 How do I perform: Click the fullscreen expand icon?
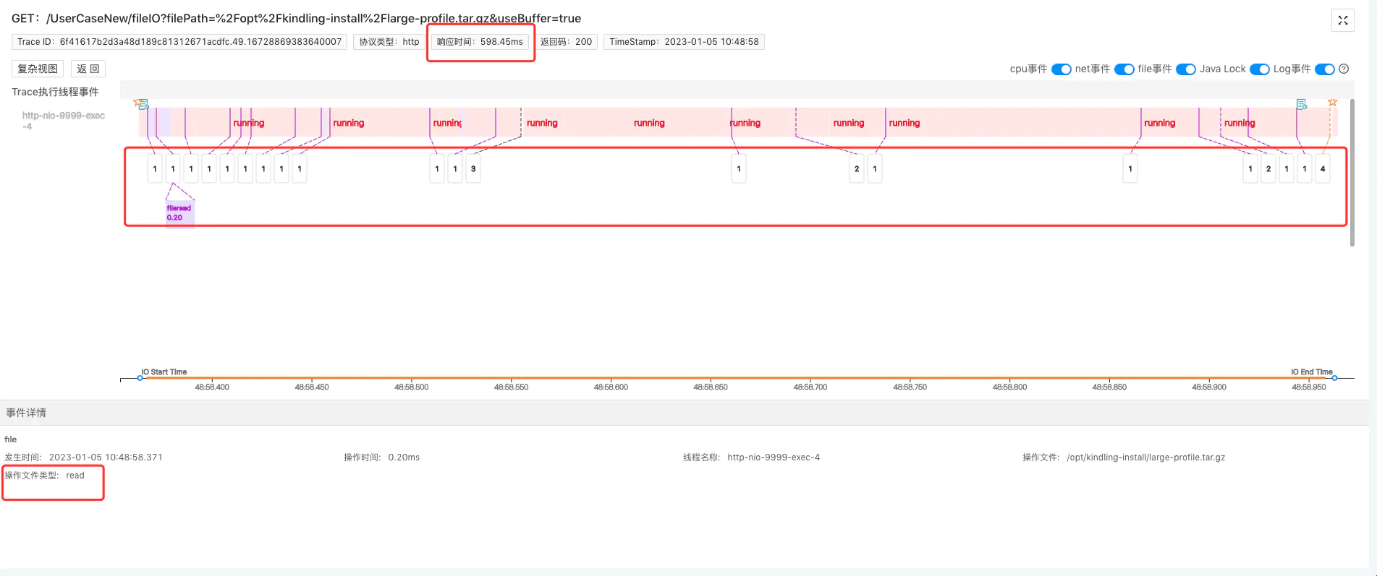[1342, 20]
